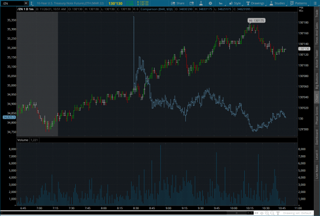Open the Big Buttons sidebar tab
Viewport: 320px width, 216px height.
click(x=317, y=81)
